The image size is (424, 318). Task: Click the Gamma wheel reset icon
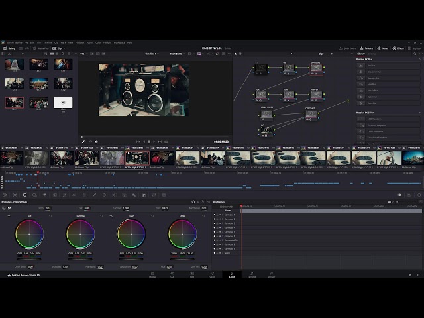pos(101,216)
